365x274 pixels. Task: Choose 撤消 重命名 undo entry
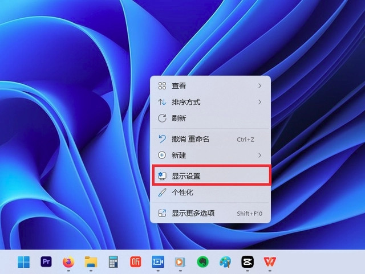(x=210, y=139)
